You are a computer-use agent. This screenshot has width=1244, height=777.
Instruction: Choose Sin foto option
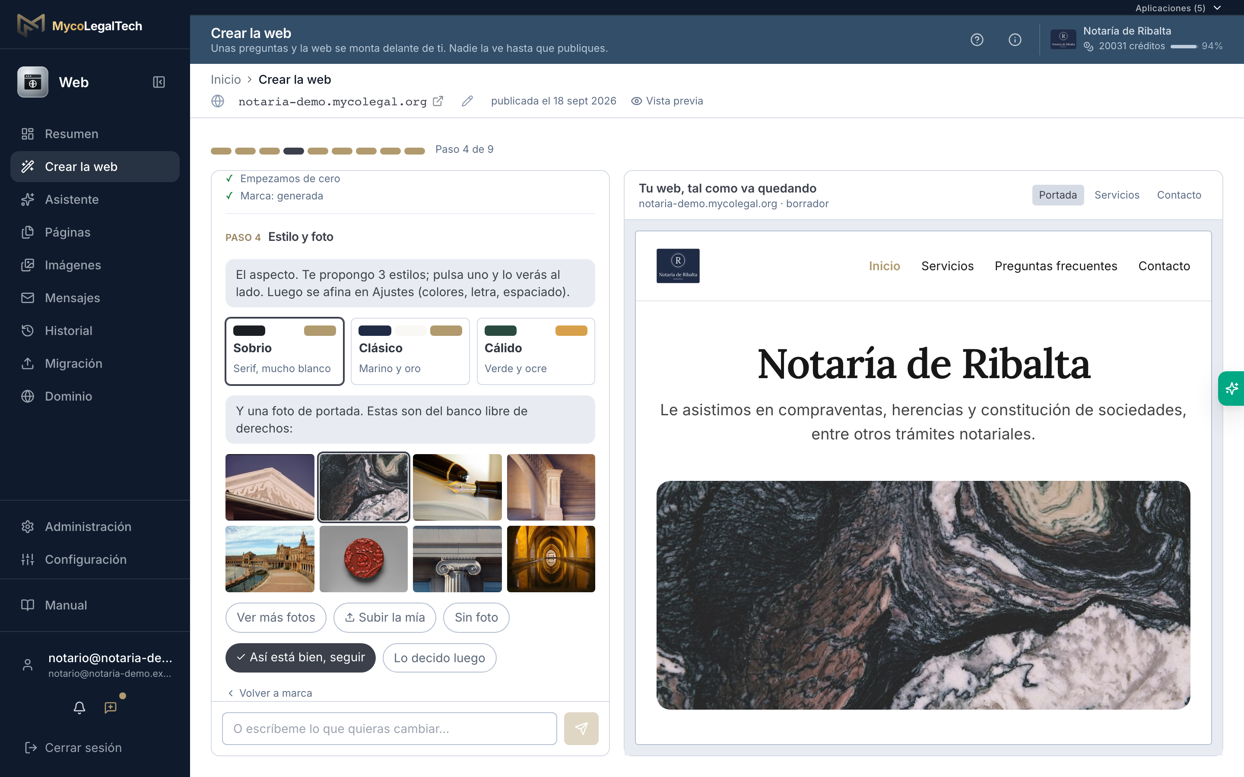click(476, 617)
